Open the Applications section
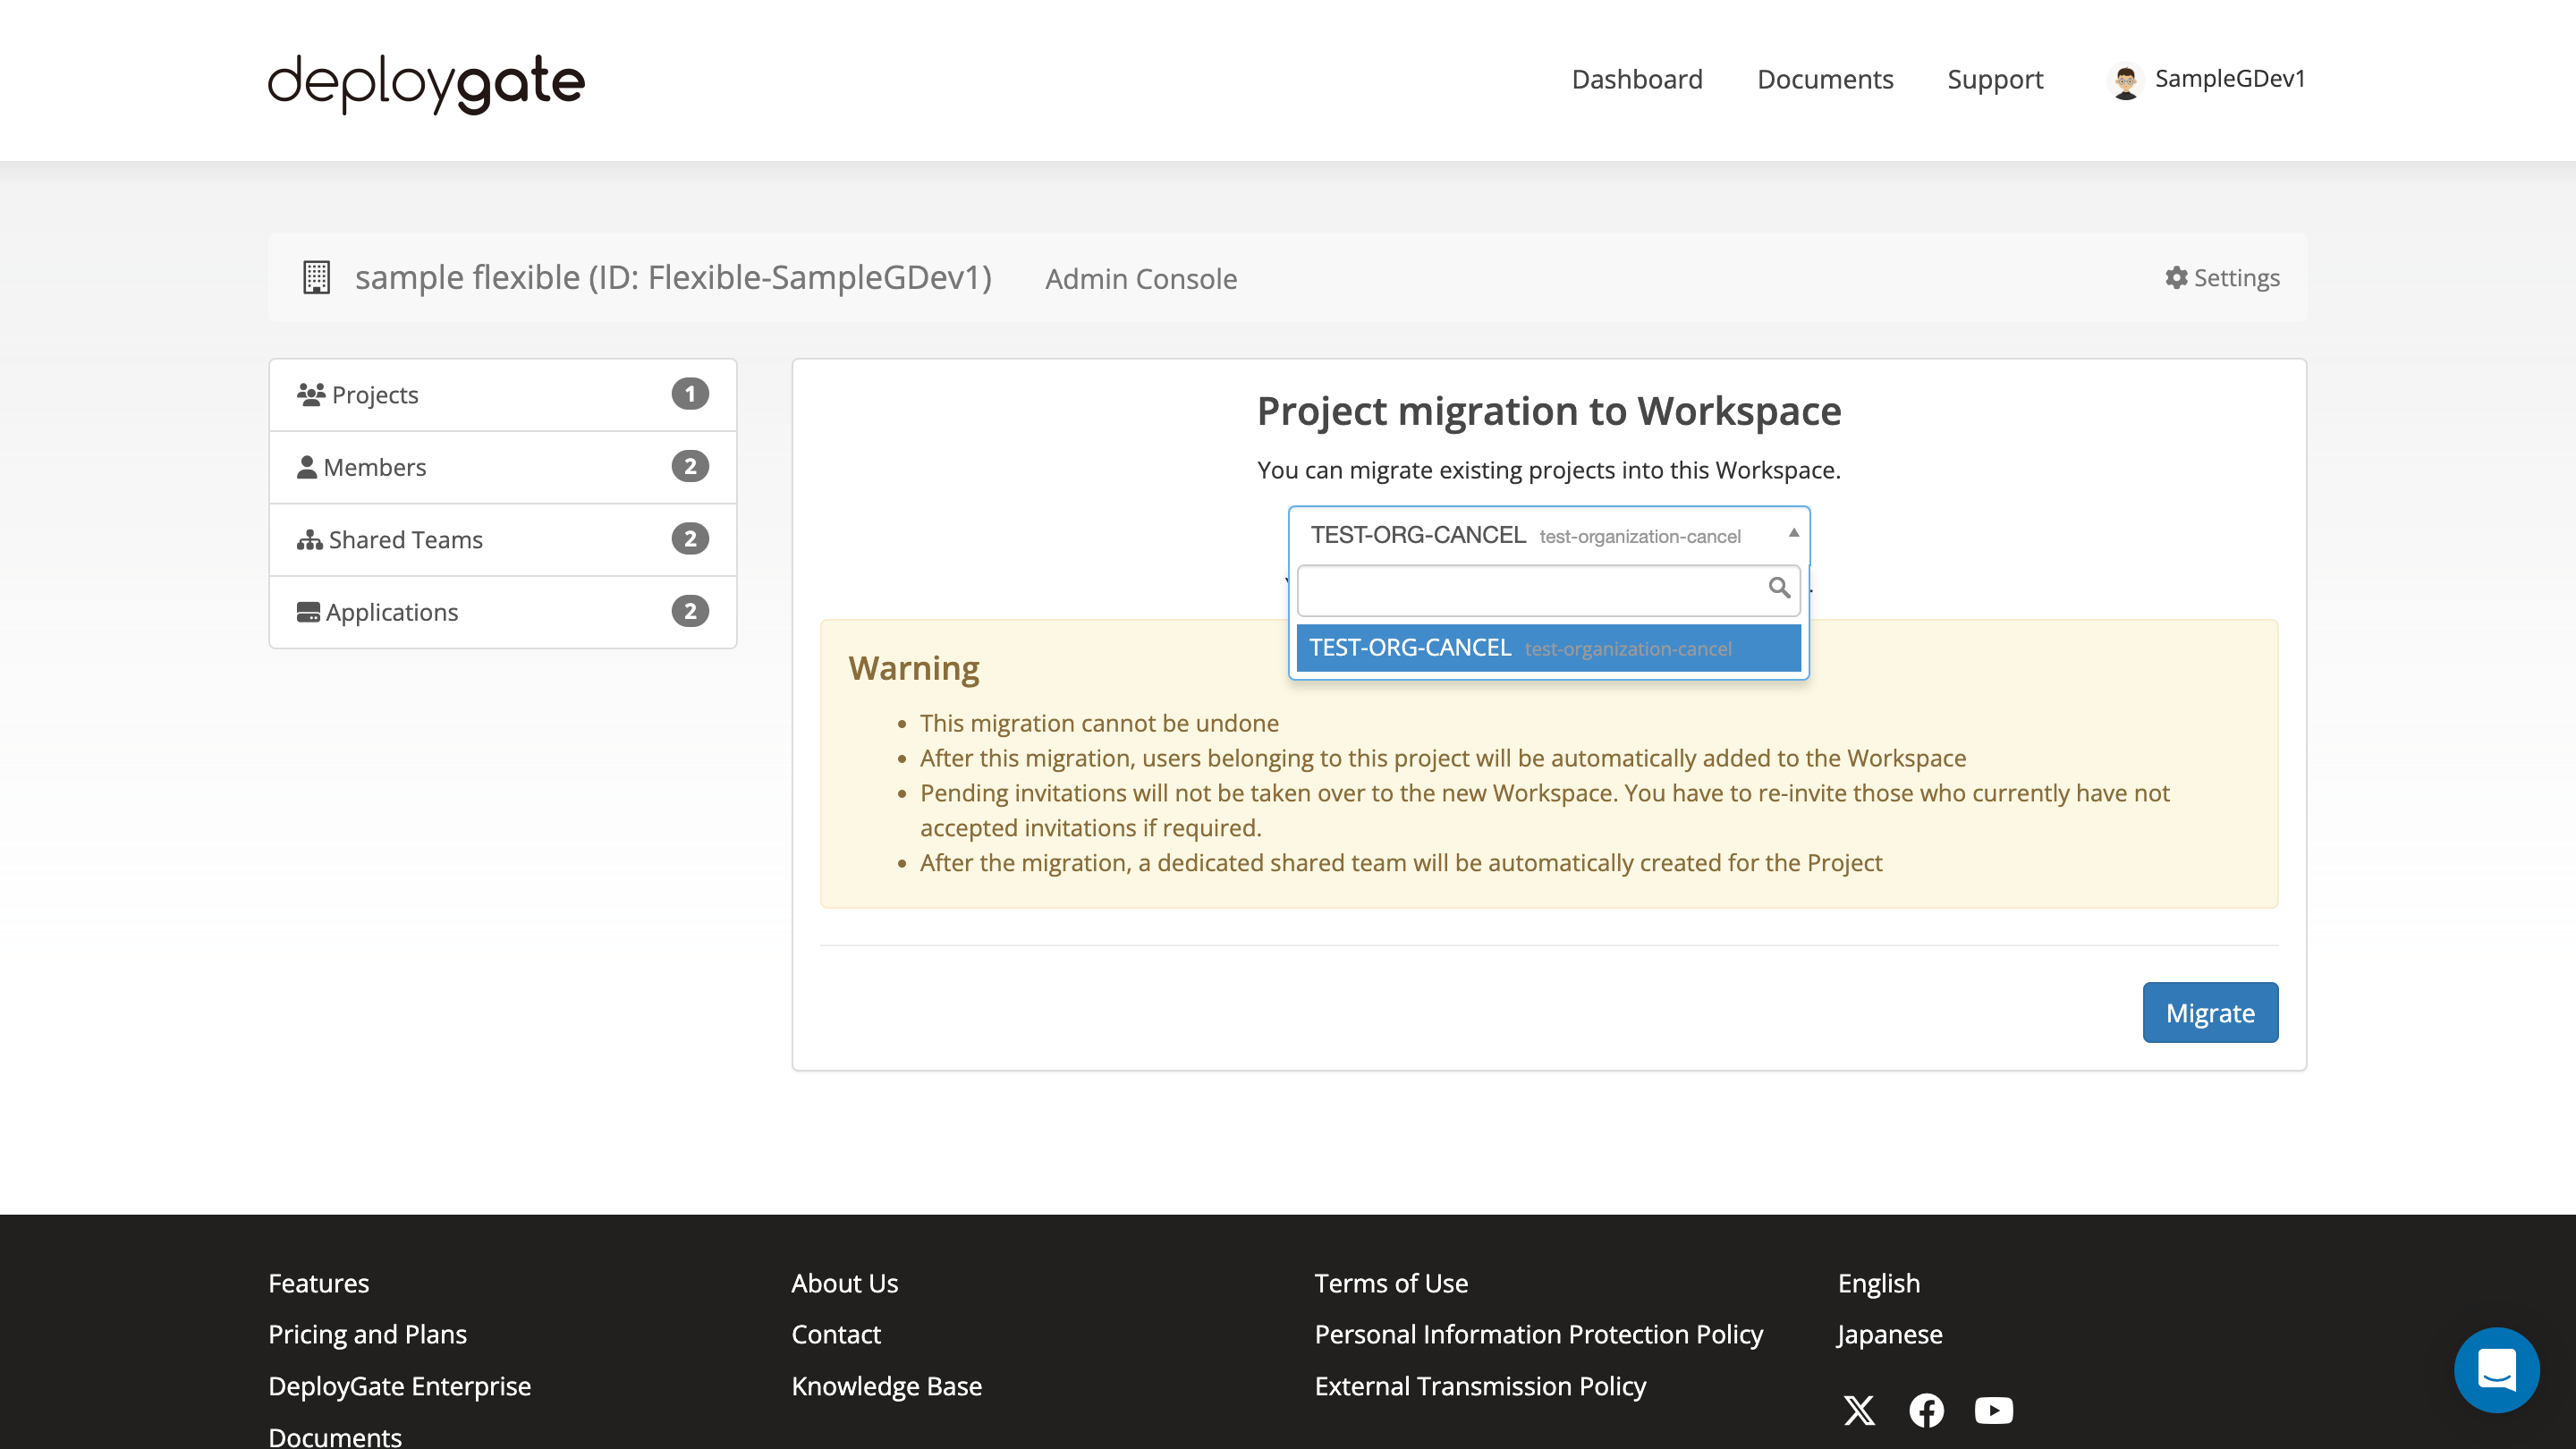Image resolution: width=2576 pixels, height=1449 pixels. click(x=392, y=611)
